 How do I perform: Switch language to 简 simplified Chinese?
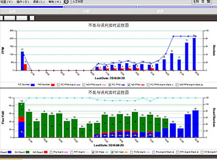(203, 2)
